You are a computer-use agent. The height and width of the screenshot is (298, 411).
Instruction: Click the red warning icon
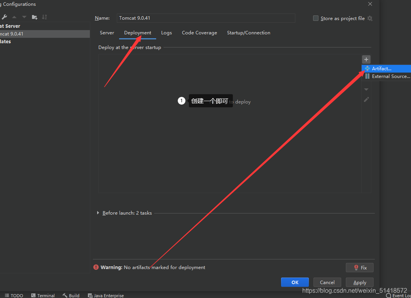pyautogui.click(x=96, y=267)
